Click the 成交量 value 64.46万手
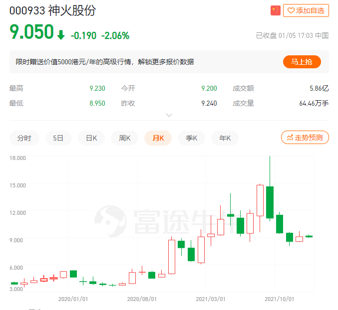The height and width of the screenshot is (310, 338). coord(314,103)
